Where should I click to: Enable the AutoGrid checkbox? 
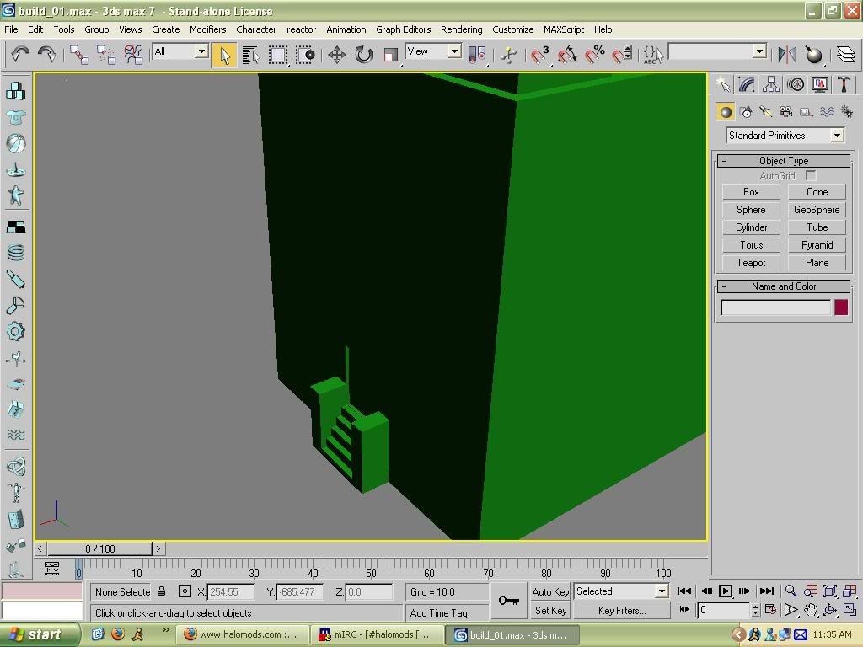tap(811, 175)
